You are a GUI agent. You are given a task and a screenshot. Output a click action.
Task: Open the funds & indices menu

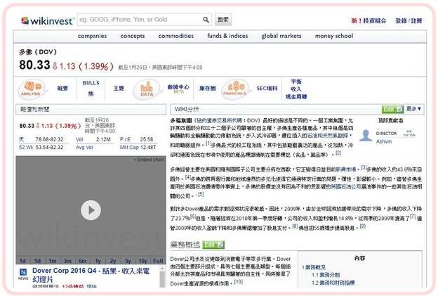227,36
